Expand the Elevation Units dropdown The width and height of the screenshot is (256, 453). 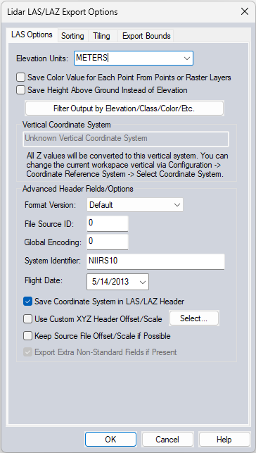coord(187,58)
